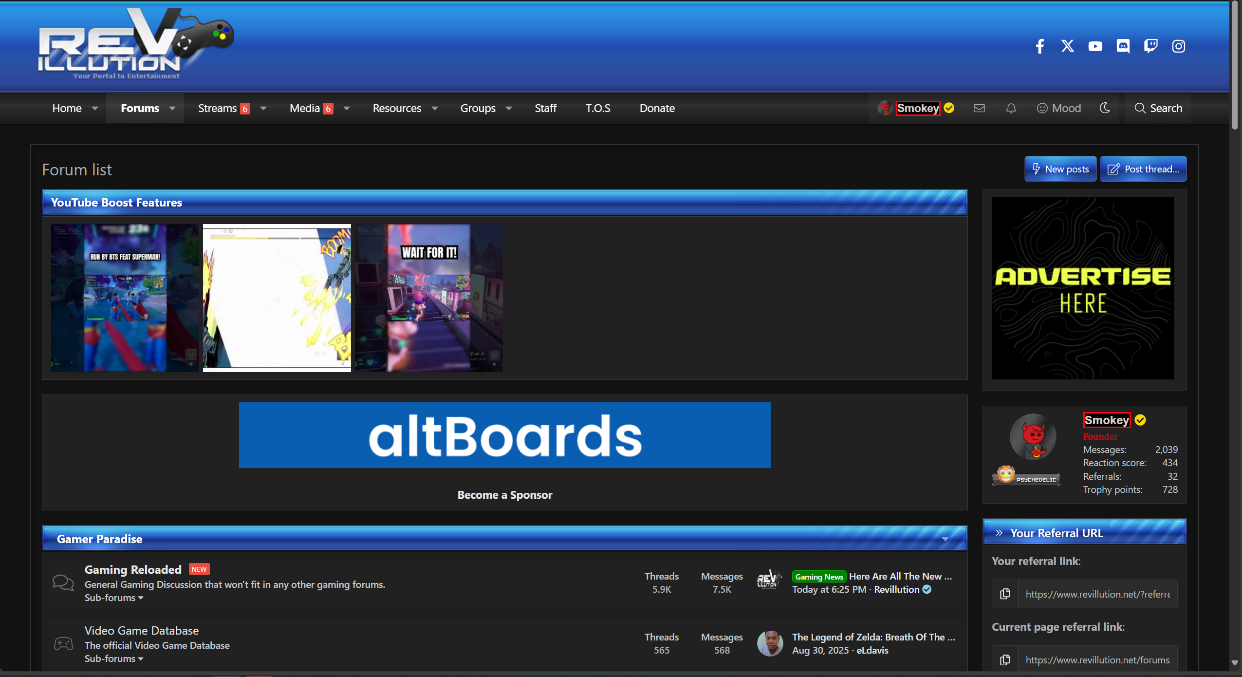
Task: Copy the referral link with the copy icon
Action: 1005,594
